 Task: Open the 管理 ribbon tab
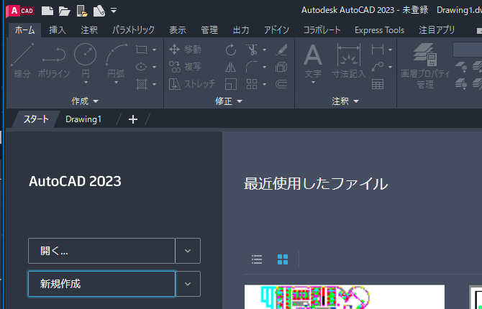coord(209,30)
